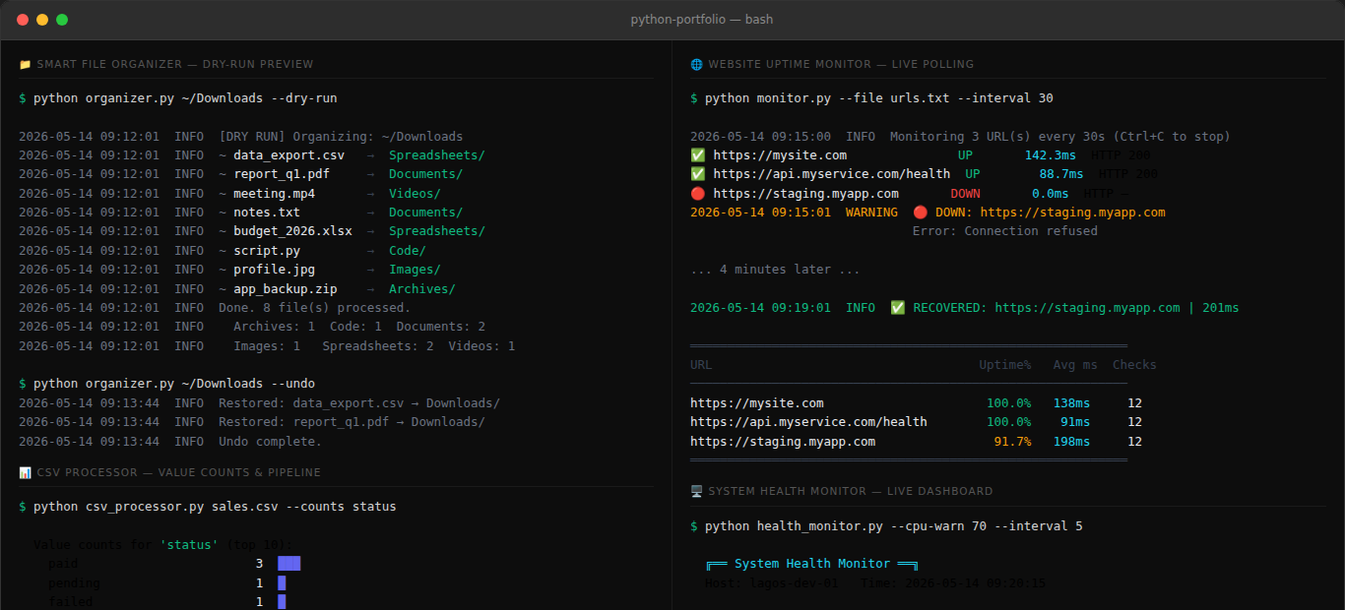1345x610 pixels.
Task: Click the script.py file name
Action: coord(267,251)
